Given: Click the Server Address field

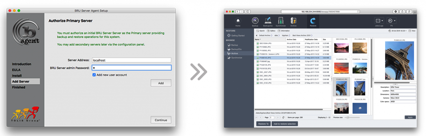Looking at the screenshot, I should click(131, 60).
